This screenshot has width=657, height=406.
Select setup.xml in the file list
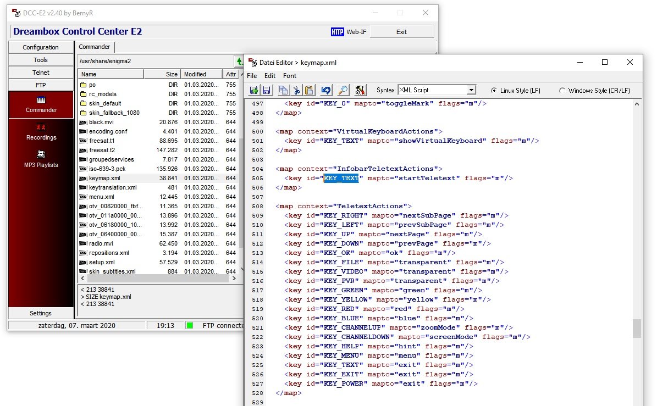(102, 262)
